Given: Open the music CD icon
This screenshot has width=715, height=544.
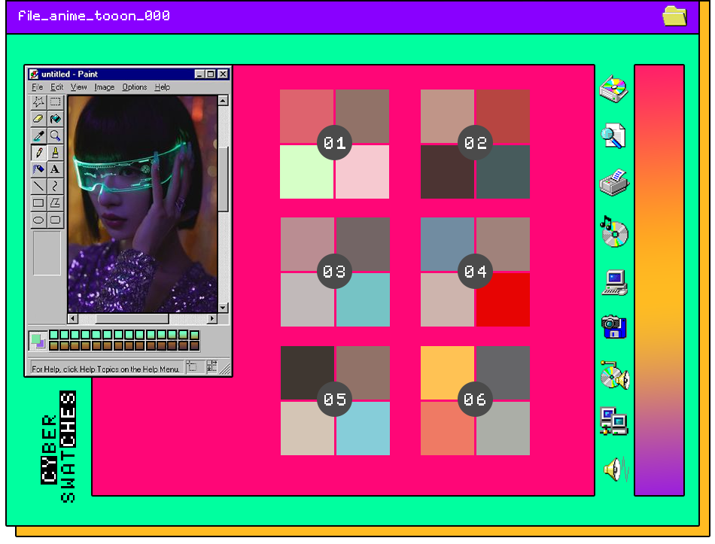Looking at the screenshot, I should (614, 231).
